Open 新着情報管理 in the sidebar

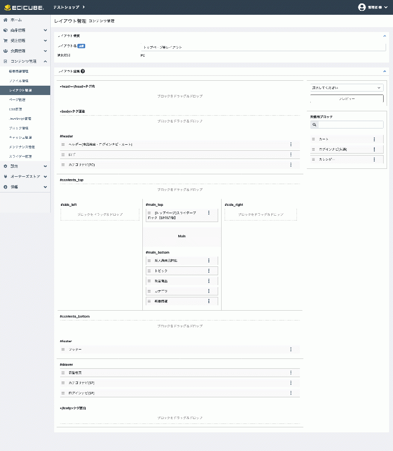pos(25,71)
